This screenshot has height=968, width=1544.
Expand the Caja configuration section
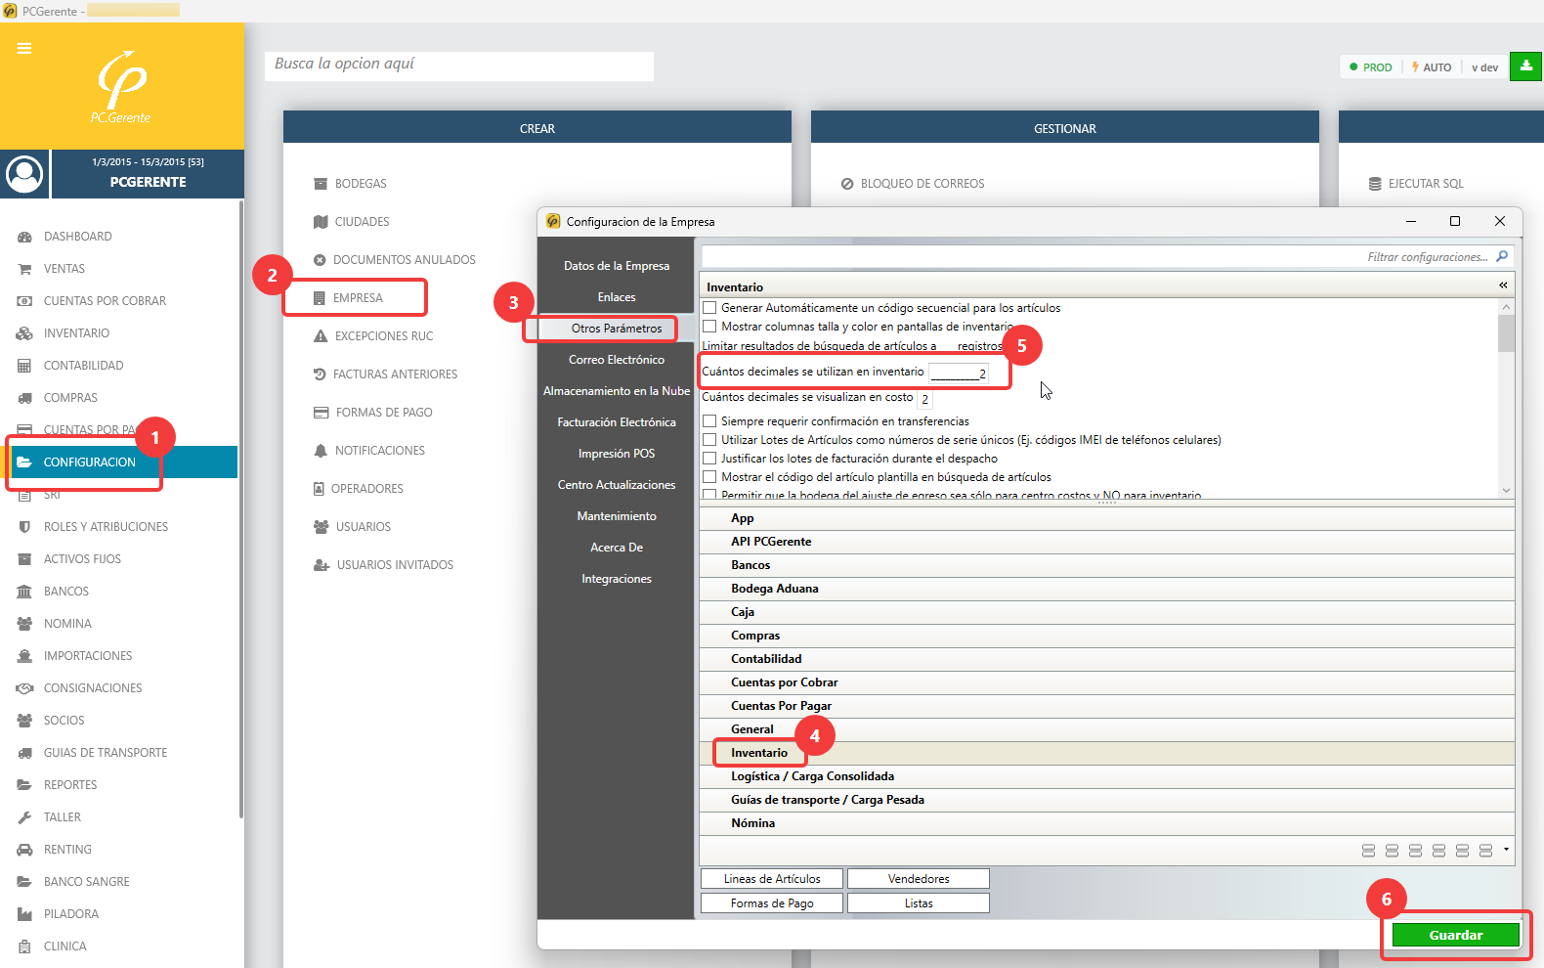[1107, 612]
